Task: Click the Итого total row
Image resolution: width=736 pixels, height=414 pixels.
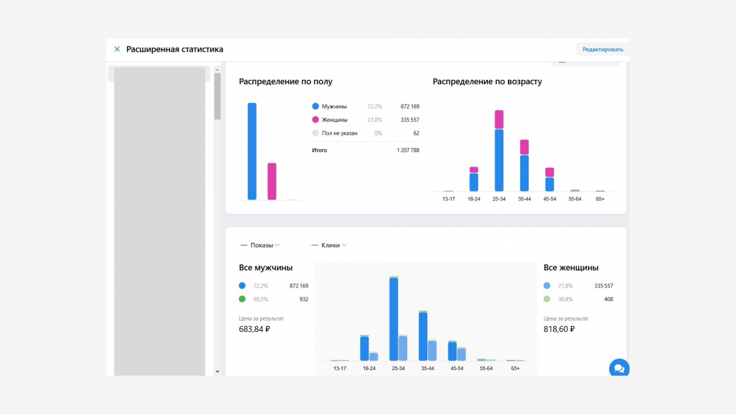Action: tap(366, 150)
